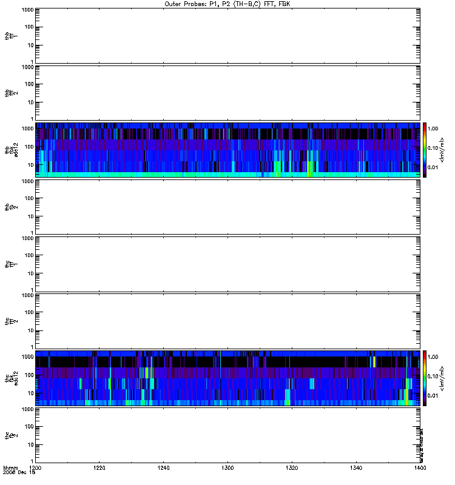This screenshot has height=485, width=455.
Task: Click the empty thc fp 2 plot panel
Action: [227, 435]
